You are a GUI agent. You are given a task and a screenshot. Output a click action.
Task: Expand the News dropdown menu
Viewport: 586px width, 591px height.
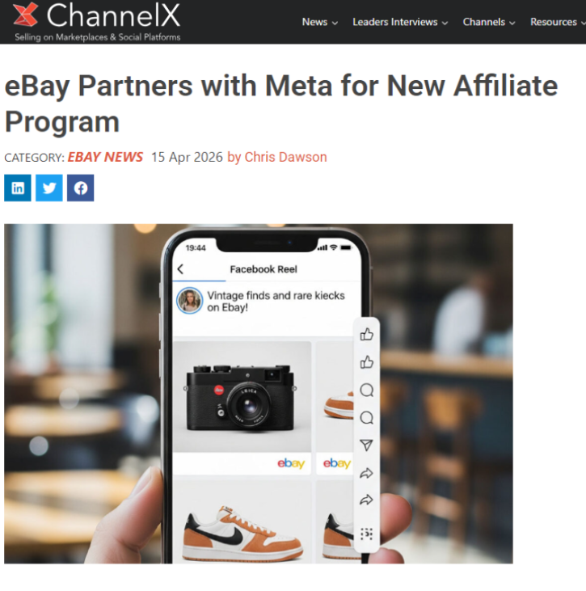click(319, 22)
